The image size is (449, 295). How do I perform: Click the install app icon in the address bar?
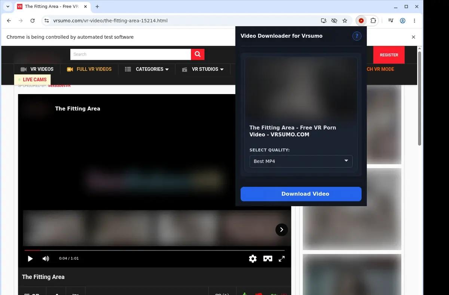coord(324,21)
